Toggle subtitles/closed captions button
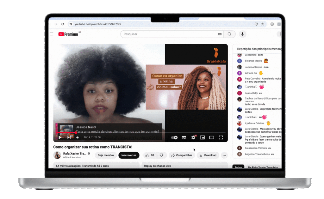 tap(184, 137)
